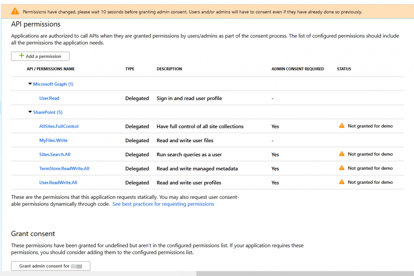Click Yes consent value in User.ReadWrite.All row
This screenshot has width=414, height=276.
pos(275,183)
